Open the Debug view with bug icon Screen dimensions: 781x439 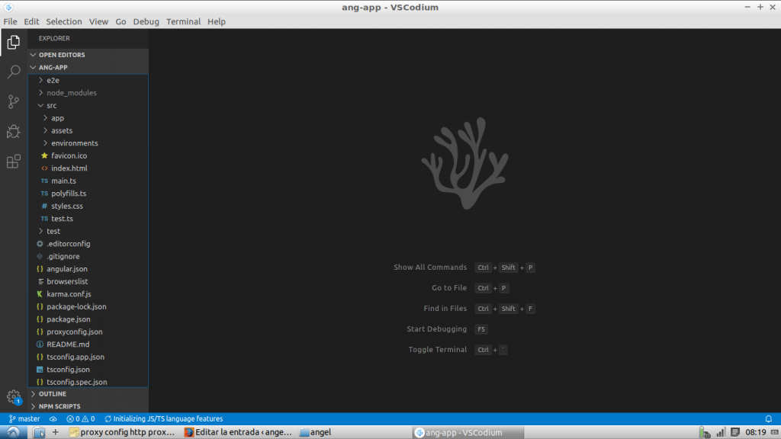14,131
